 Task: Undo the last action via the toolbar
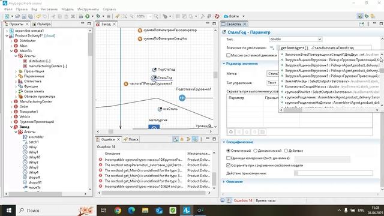tap(38, 16)
